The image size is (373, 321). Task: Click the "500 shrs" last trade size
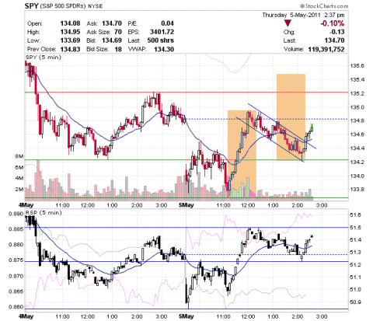(x=161, y=40)
